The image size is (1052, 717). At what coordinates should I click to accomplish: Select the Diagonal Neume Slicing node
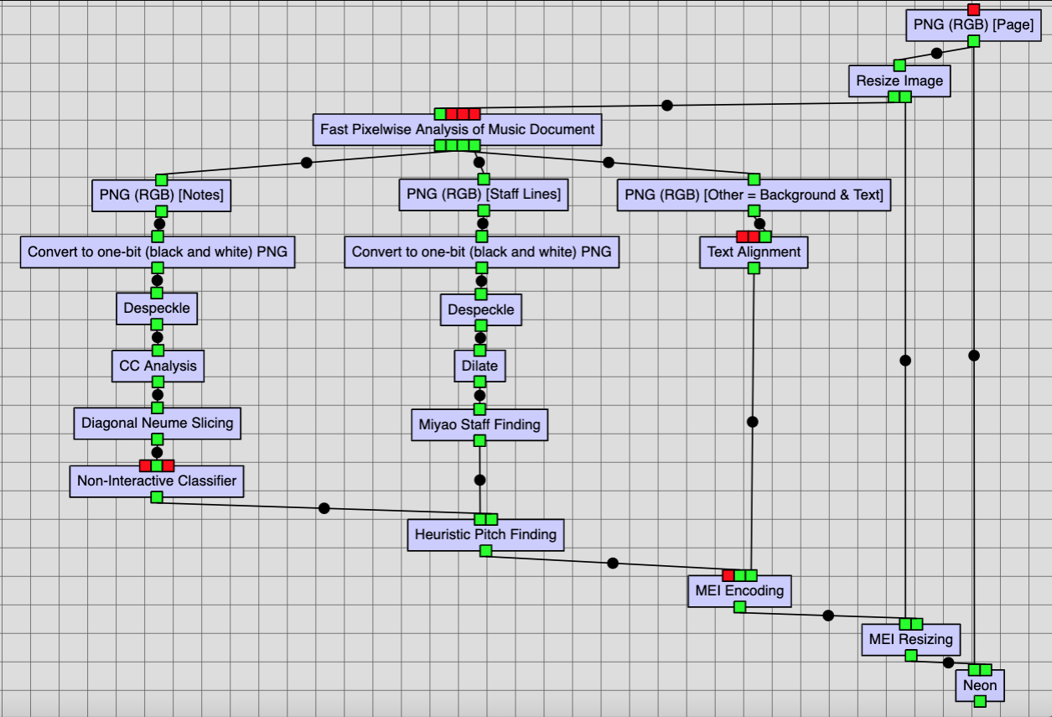157,423
